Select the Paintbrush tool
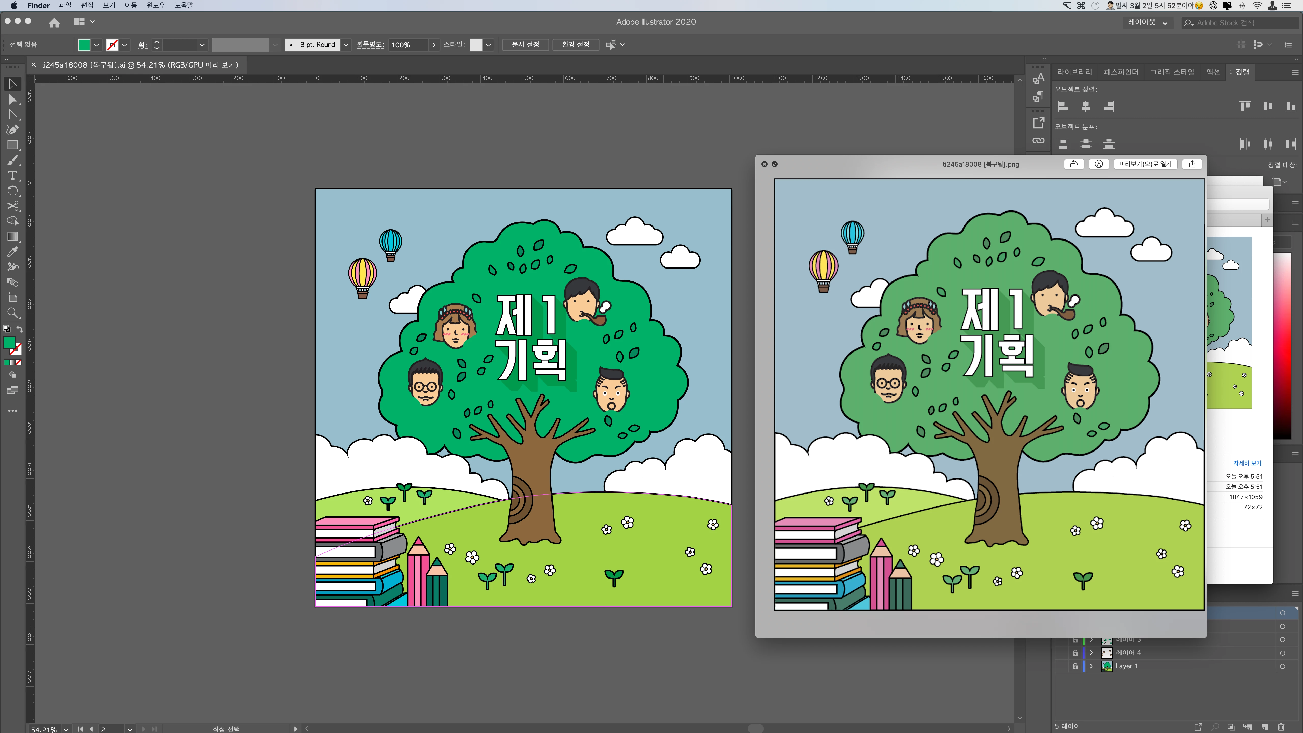Image resolution: width=1303 pixels, height=733 pixels. click(13, 160)
